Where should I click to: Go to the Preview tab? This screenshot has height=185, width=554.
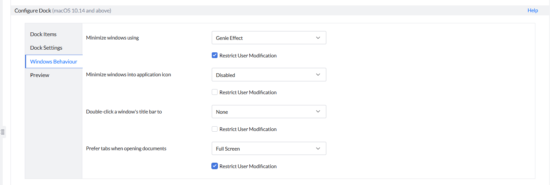pos(40,75)
